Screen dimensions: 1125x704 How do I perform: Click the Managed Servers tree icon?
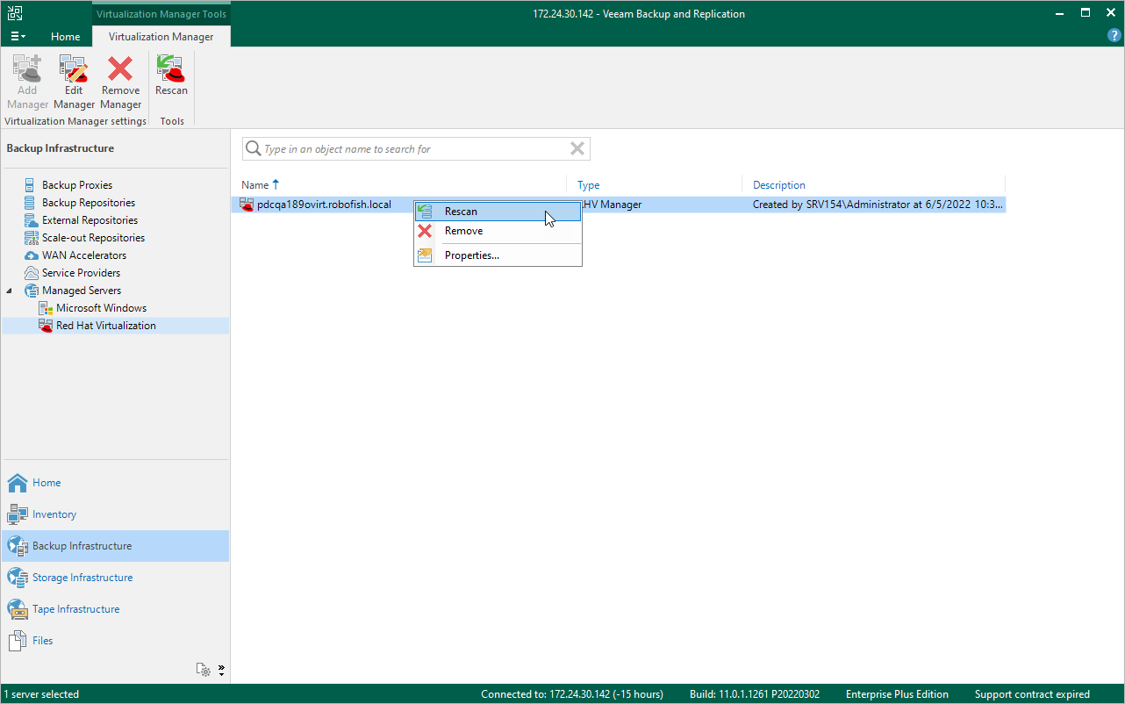[32, 291]
